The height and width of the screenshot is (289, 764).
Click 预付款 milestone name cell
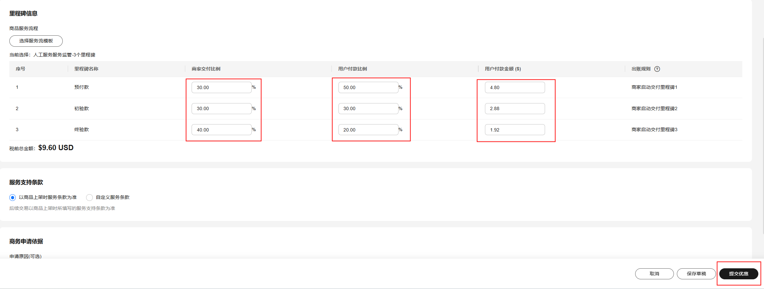click(81, 87)
